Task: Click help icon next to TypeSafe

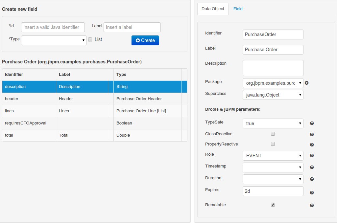Action: [x=312, y=123]
